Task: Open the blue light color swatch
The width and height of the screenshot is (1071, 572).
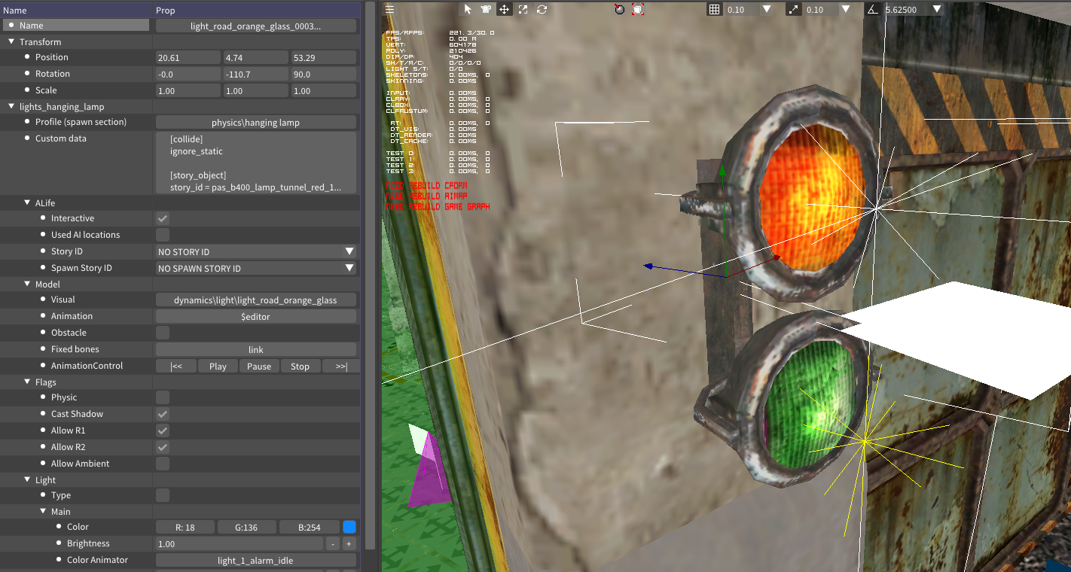Action: (349, 527)
